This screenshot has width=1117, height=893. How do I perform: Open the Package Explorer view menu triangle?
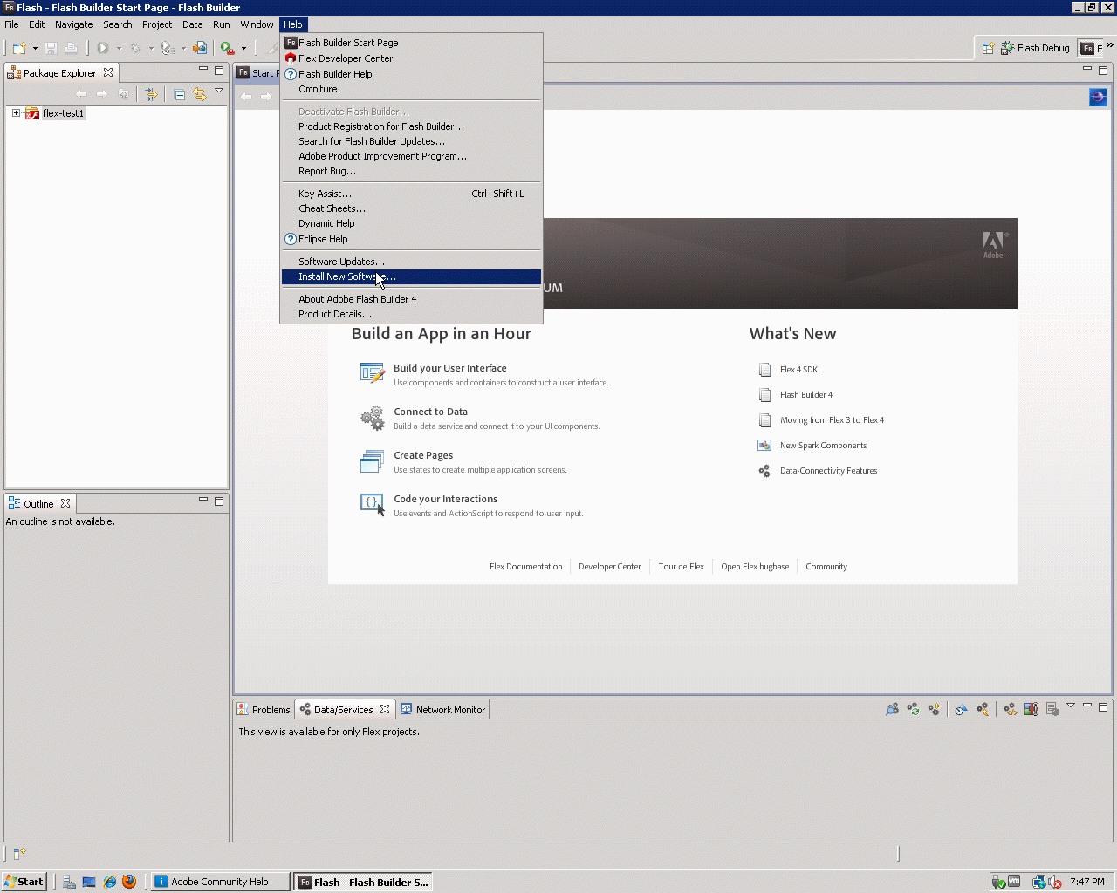coord(219,91)
